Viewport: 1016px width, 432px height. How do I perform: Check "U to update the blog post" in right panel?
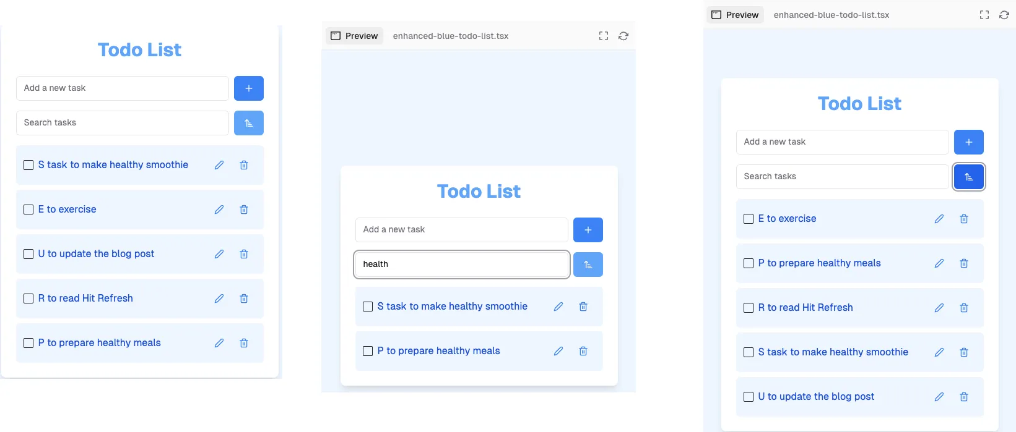click(x=748, y=396)
